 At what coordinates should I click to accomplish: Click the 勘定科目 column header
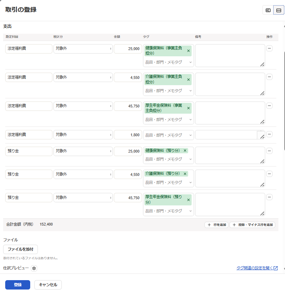pos(12,37)
